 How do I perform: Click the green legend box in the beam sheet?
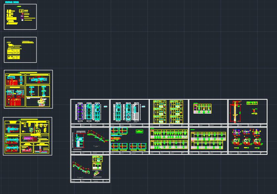139,132
